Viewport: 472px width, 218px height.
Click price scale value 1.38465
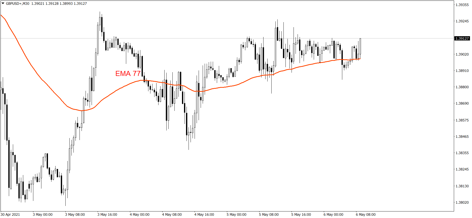click(462, 137)
